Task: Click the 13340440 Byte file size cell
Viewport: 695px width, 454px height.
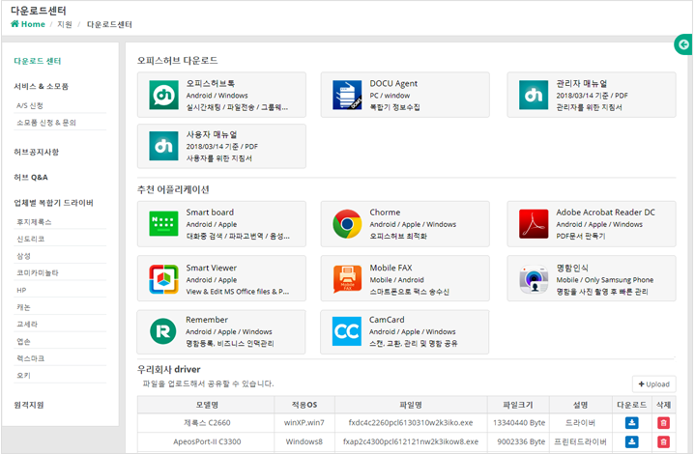Action: click(518, 422)
